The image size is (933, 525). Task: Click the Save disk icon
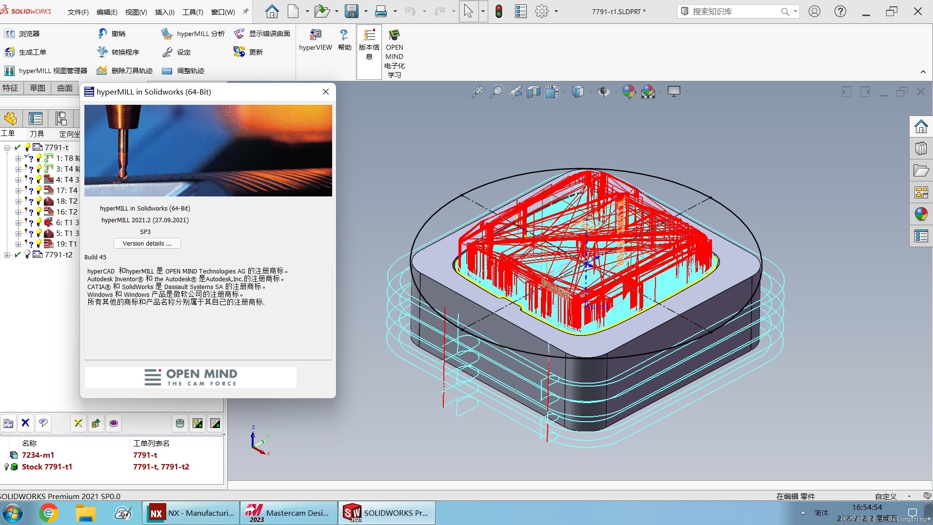coord(351,11)
